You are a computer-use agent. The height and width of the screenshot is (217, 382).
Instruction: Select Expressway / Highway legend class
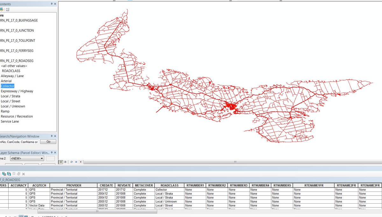[x=17, y=91]
